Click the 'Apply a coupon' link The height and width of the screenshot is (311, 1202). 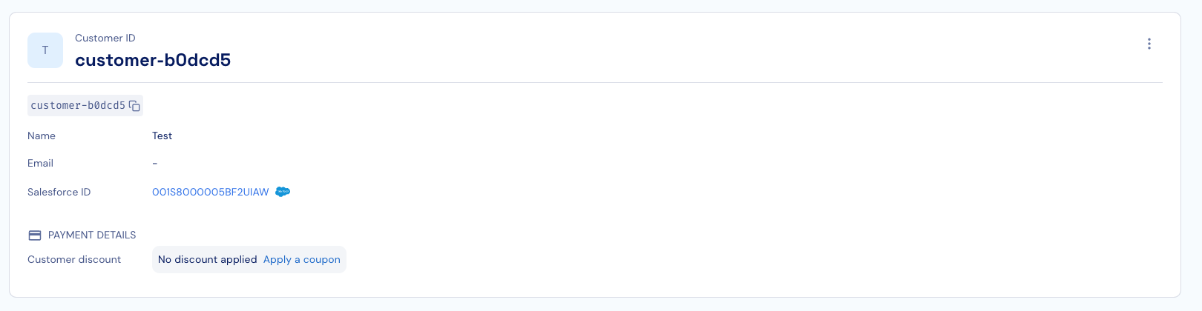click(x=302, y=259)
